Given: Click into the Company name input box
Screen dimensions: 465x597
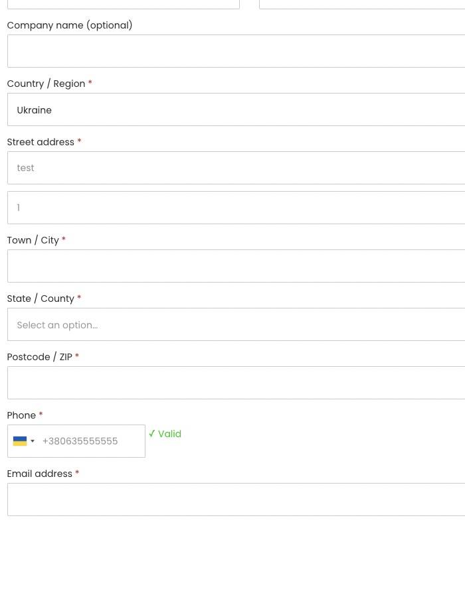Looking at the screenshot, I should coord(236,51).
